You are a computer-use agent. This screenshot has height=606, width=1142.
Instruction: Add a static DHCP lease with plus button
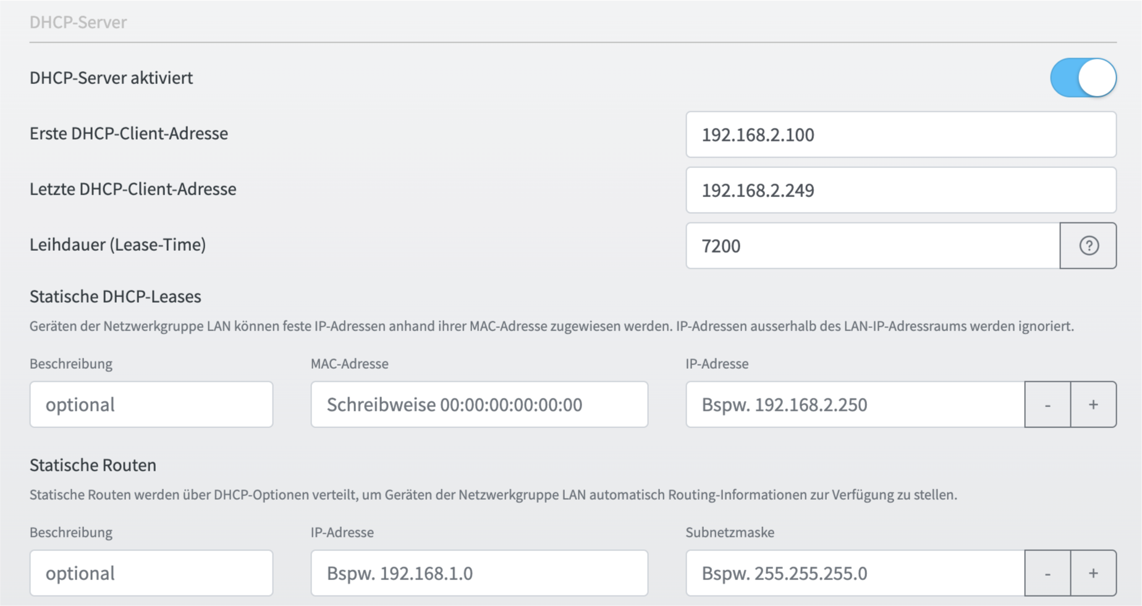(x=1093, y=405)
